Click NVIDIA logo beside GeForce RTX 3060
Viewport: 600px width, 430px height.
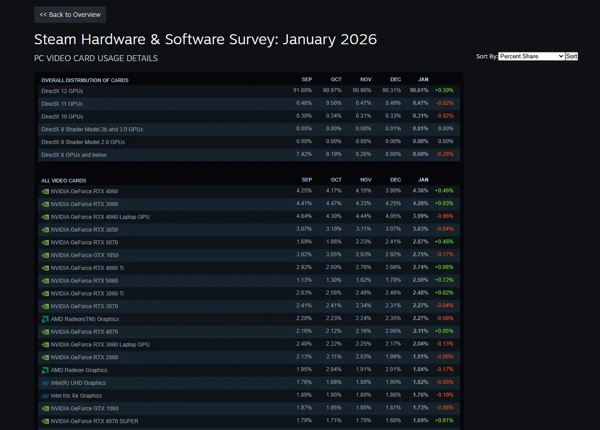[45, 204]
